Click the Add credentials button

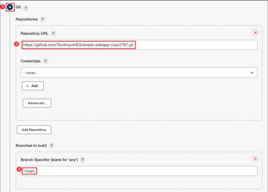[x=33, y=86]
